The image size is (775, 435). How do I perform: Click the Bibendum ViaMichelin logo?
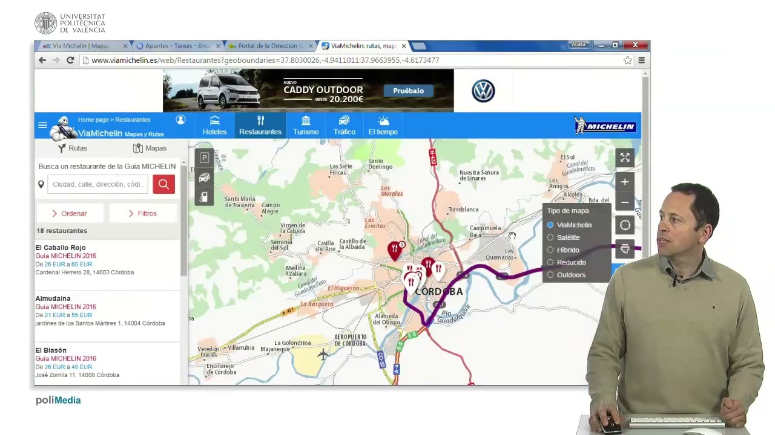[x=63, y=128]
